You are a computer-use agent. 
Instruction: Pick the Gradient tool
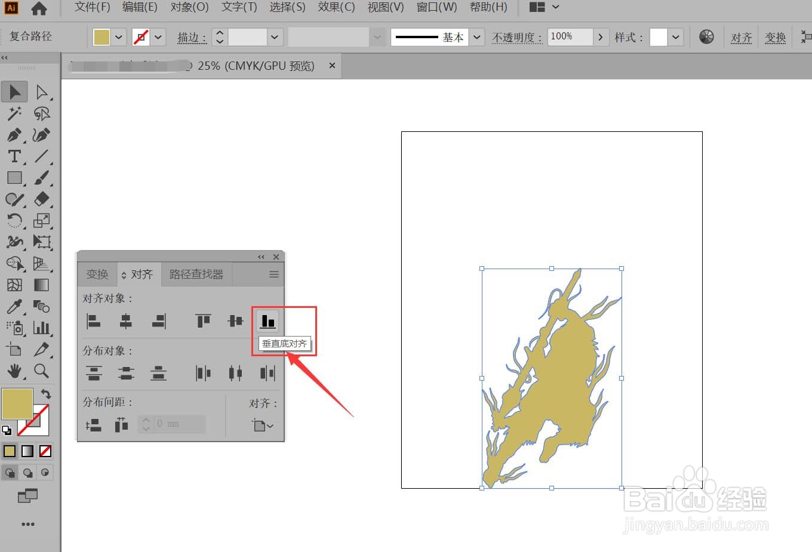pyautogui.click(x=42, y=285)
